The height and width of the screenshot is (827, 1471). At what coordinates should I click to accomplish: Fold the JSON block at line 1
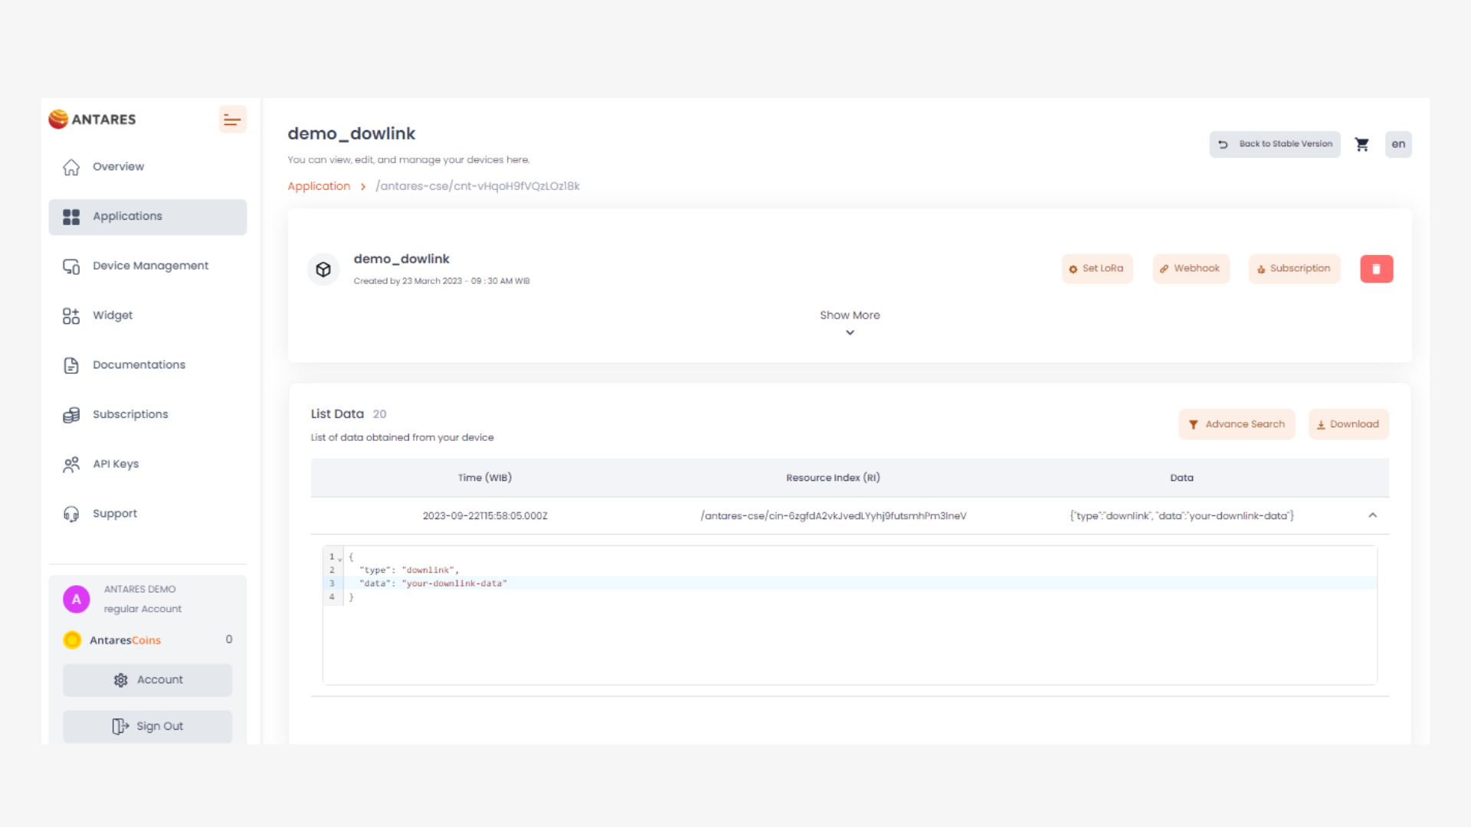[340, 558]
